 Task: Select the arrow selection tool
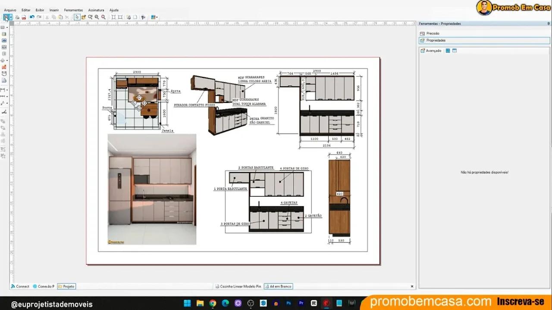pyautogui.click(x=77, y=18)
